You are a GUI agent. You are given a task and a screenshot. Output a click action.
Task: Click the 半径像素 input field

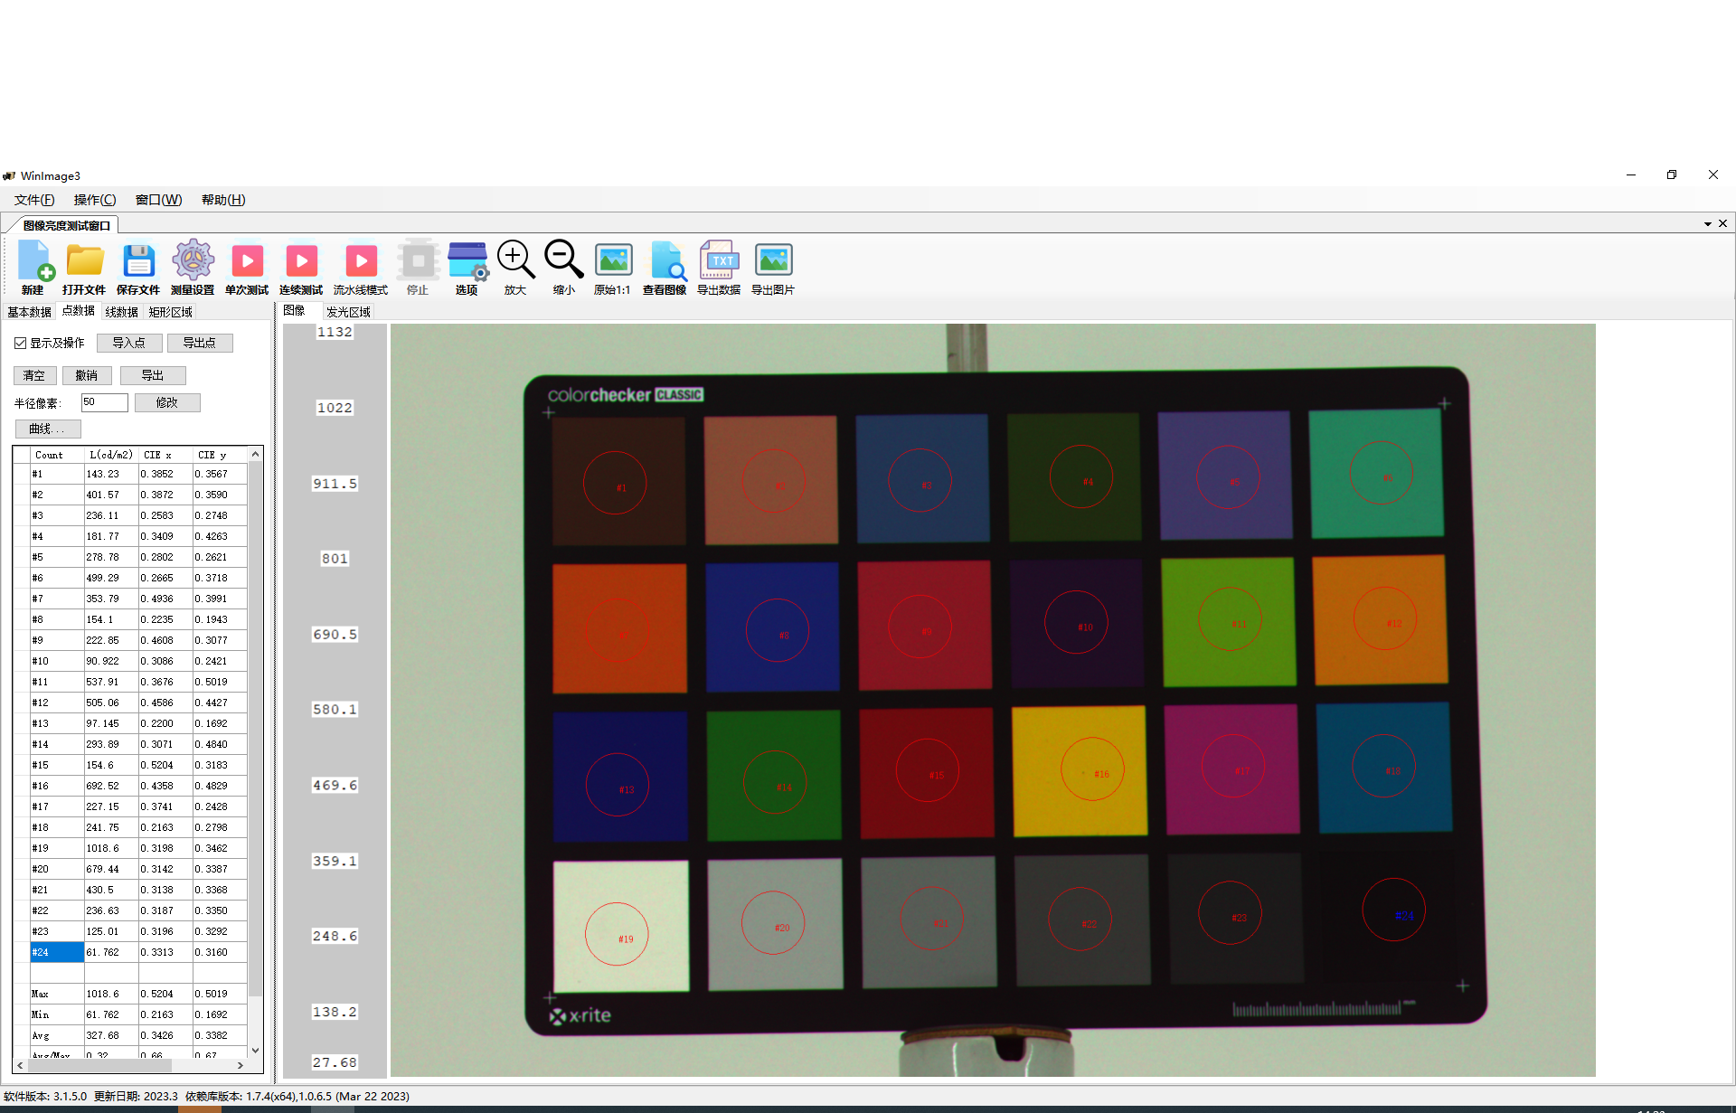(104, 402)
